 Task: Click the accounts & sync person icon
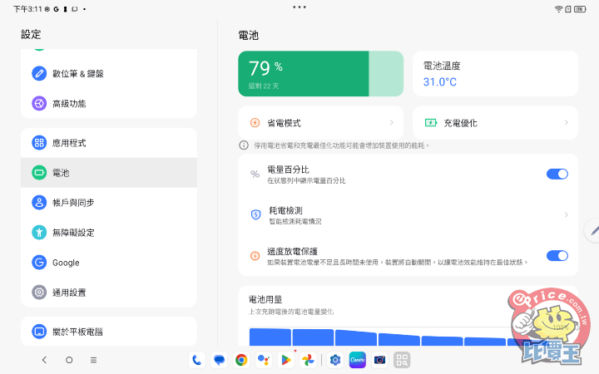coord(39,202)
